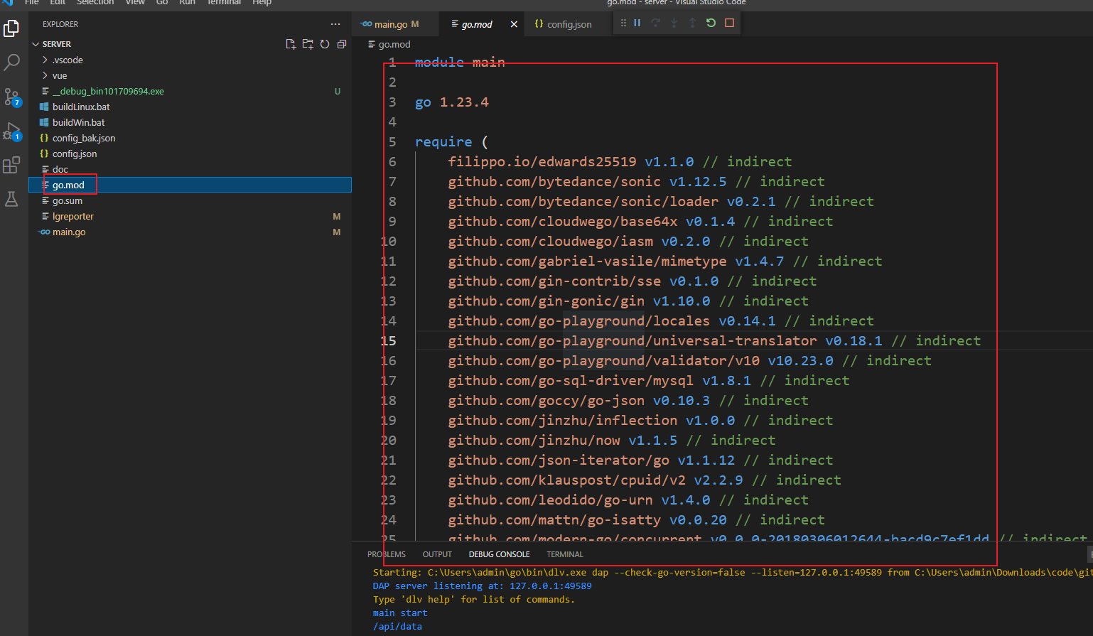
Task: Open the Run menu
Action: 187,3
